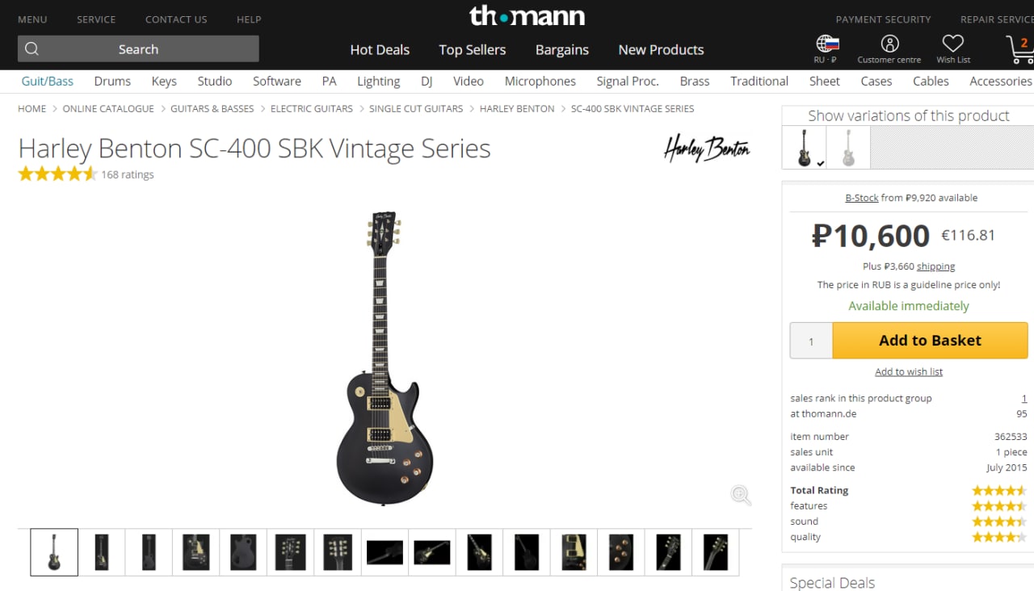Click the Add to Basket button
The image size is (1034, 591).
930,340
